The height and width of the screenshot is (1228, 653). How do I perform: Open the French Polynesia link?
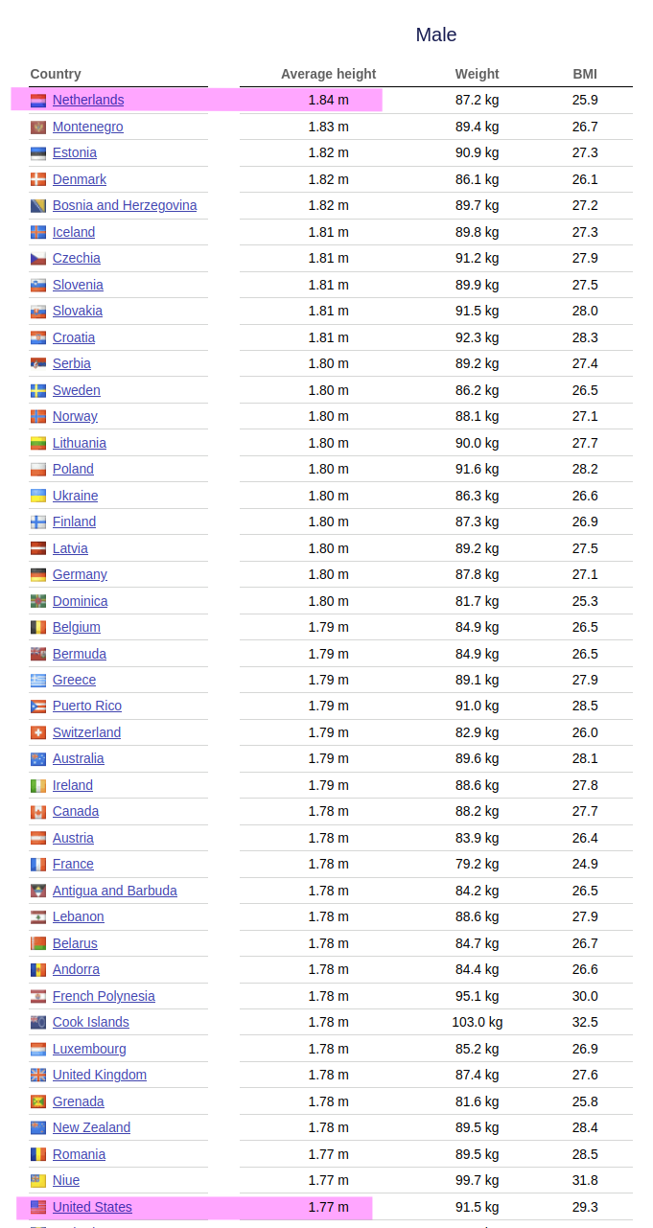click(x=104, y=996)
